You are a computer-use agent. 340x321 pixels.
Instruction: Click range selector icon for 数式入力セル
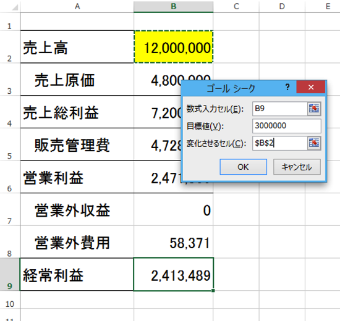pyautogui.click(x=314, y=108)
